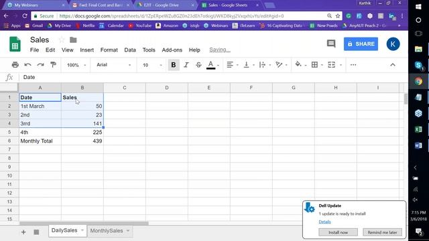Viewport: 429px width, 241px height.
Task: Click the Redo arrow icon
Action: click(x=40, y=65)
